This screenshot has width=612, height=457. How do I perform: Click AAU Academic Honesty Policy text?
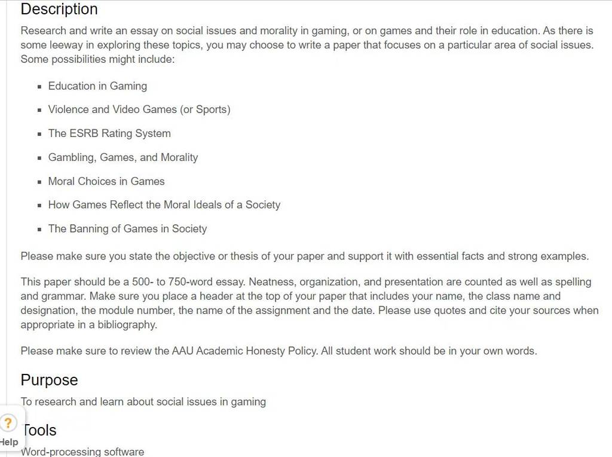(x=244, y=351)
